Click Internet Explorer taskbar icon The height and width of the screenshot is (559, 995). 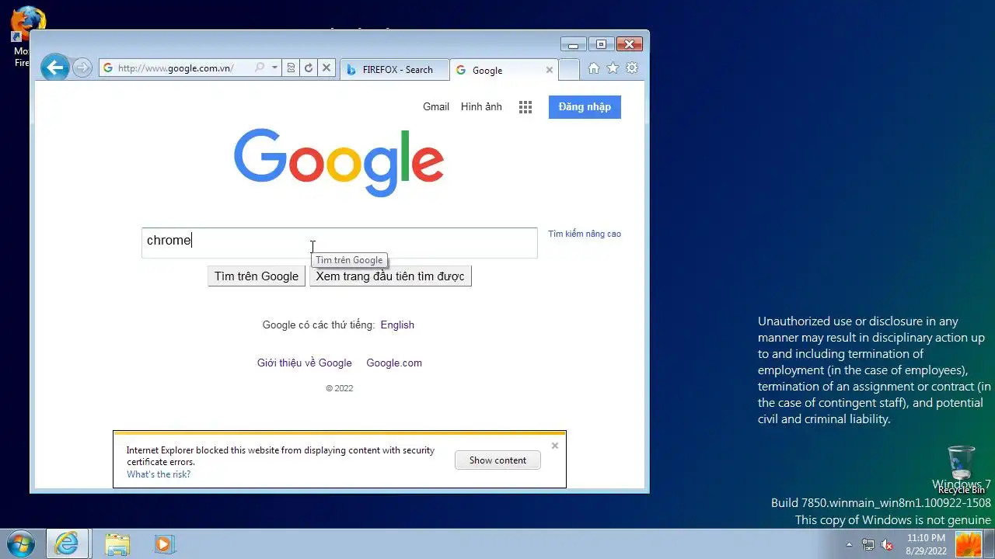[68, 543]
